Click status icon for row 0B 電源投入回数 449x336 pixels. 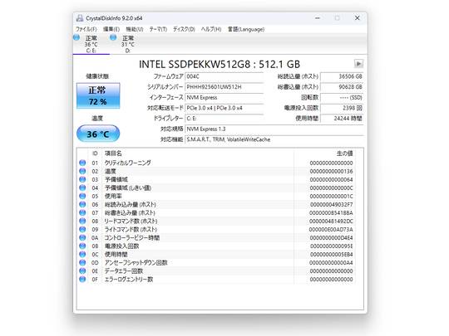click(x=82, y=246)
